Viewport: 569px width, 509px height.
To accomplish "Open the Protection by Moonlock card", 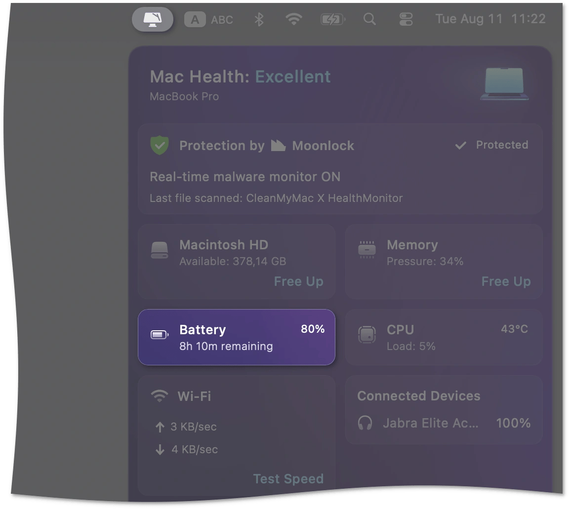I will pos(340,169).
